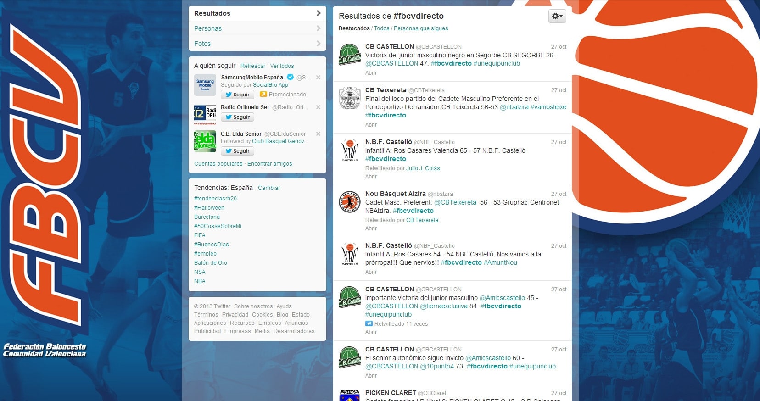
Task: Expand Abrir on the CB Teixereta tweet
Action: tap(371, 125)
